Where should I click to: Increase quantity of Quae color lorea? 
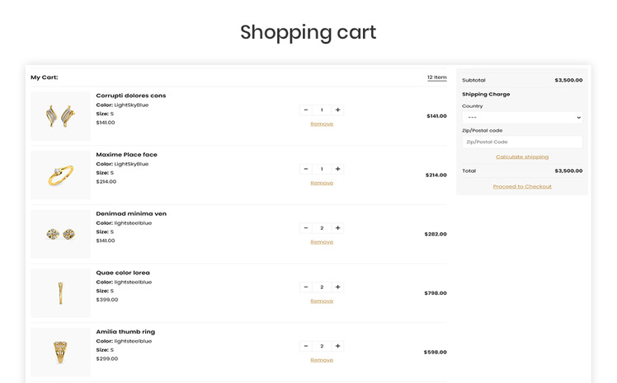click(x=337, y=287)
